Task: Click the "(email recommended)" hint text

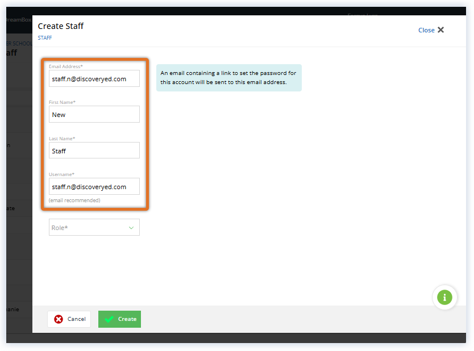Action: 74,200
